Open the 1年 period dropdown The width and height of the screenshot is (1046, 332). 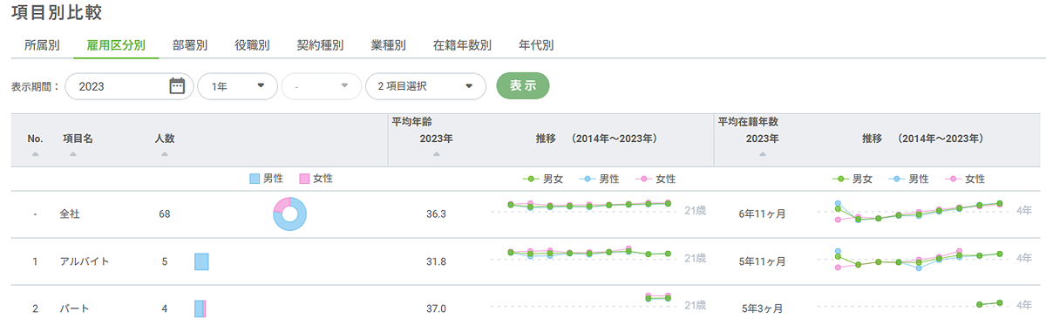[x=238, y=86]
